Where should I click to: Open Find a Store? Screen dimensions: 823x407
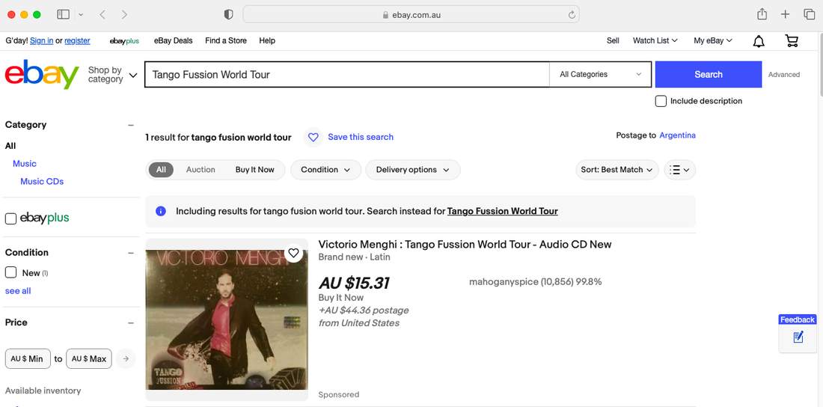226,40
